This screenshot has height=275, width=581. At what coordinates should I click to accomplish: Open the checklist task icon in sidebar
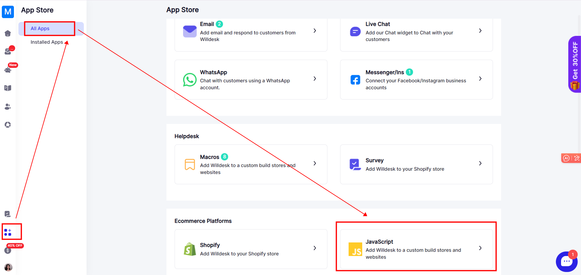[8, 214]
